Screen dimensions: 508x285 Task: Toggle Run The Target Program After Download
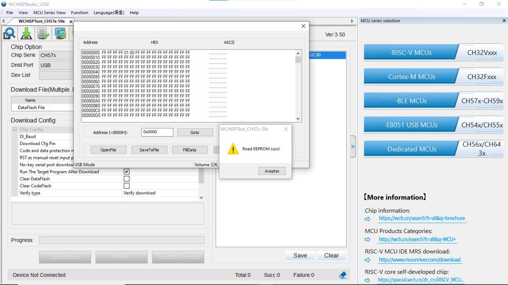[x=127, y=172]
